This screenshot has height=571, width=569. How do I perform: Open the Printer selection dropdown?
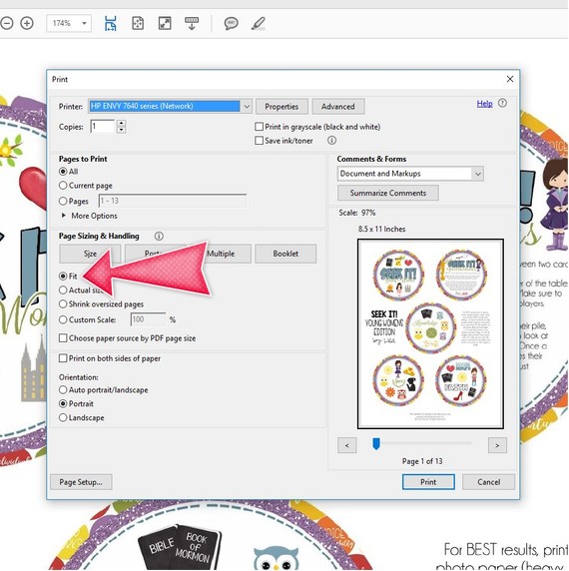pos(170,107)
